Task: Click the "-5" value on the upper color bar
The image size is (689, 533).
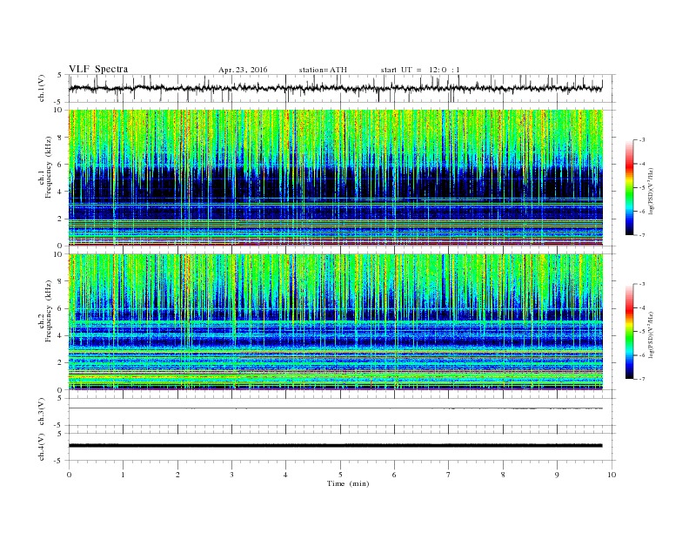Action: click(642, 188)
